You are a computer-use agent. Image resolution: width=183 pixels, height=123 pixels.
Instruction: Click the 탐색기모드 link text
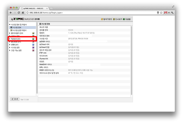click(x=108, y=19)
